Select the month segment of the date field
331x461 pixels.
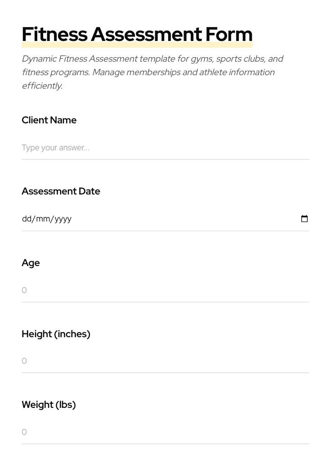coord(43,219)
